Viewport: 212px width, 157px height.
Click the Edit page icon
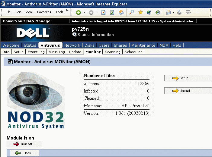click(188, 12)
